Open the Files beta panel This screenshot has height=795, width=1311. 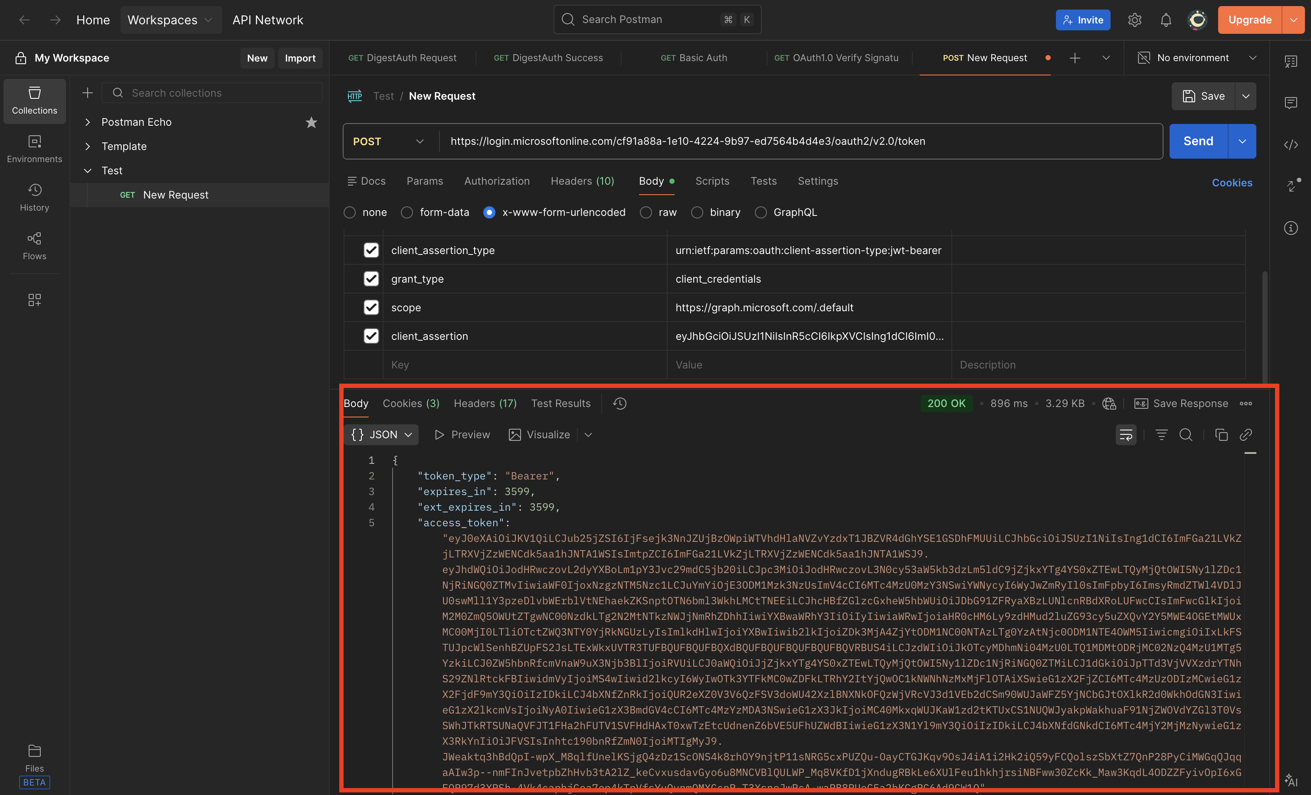point(35,765)
